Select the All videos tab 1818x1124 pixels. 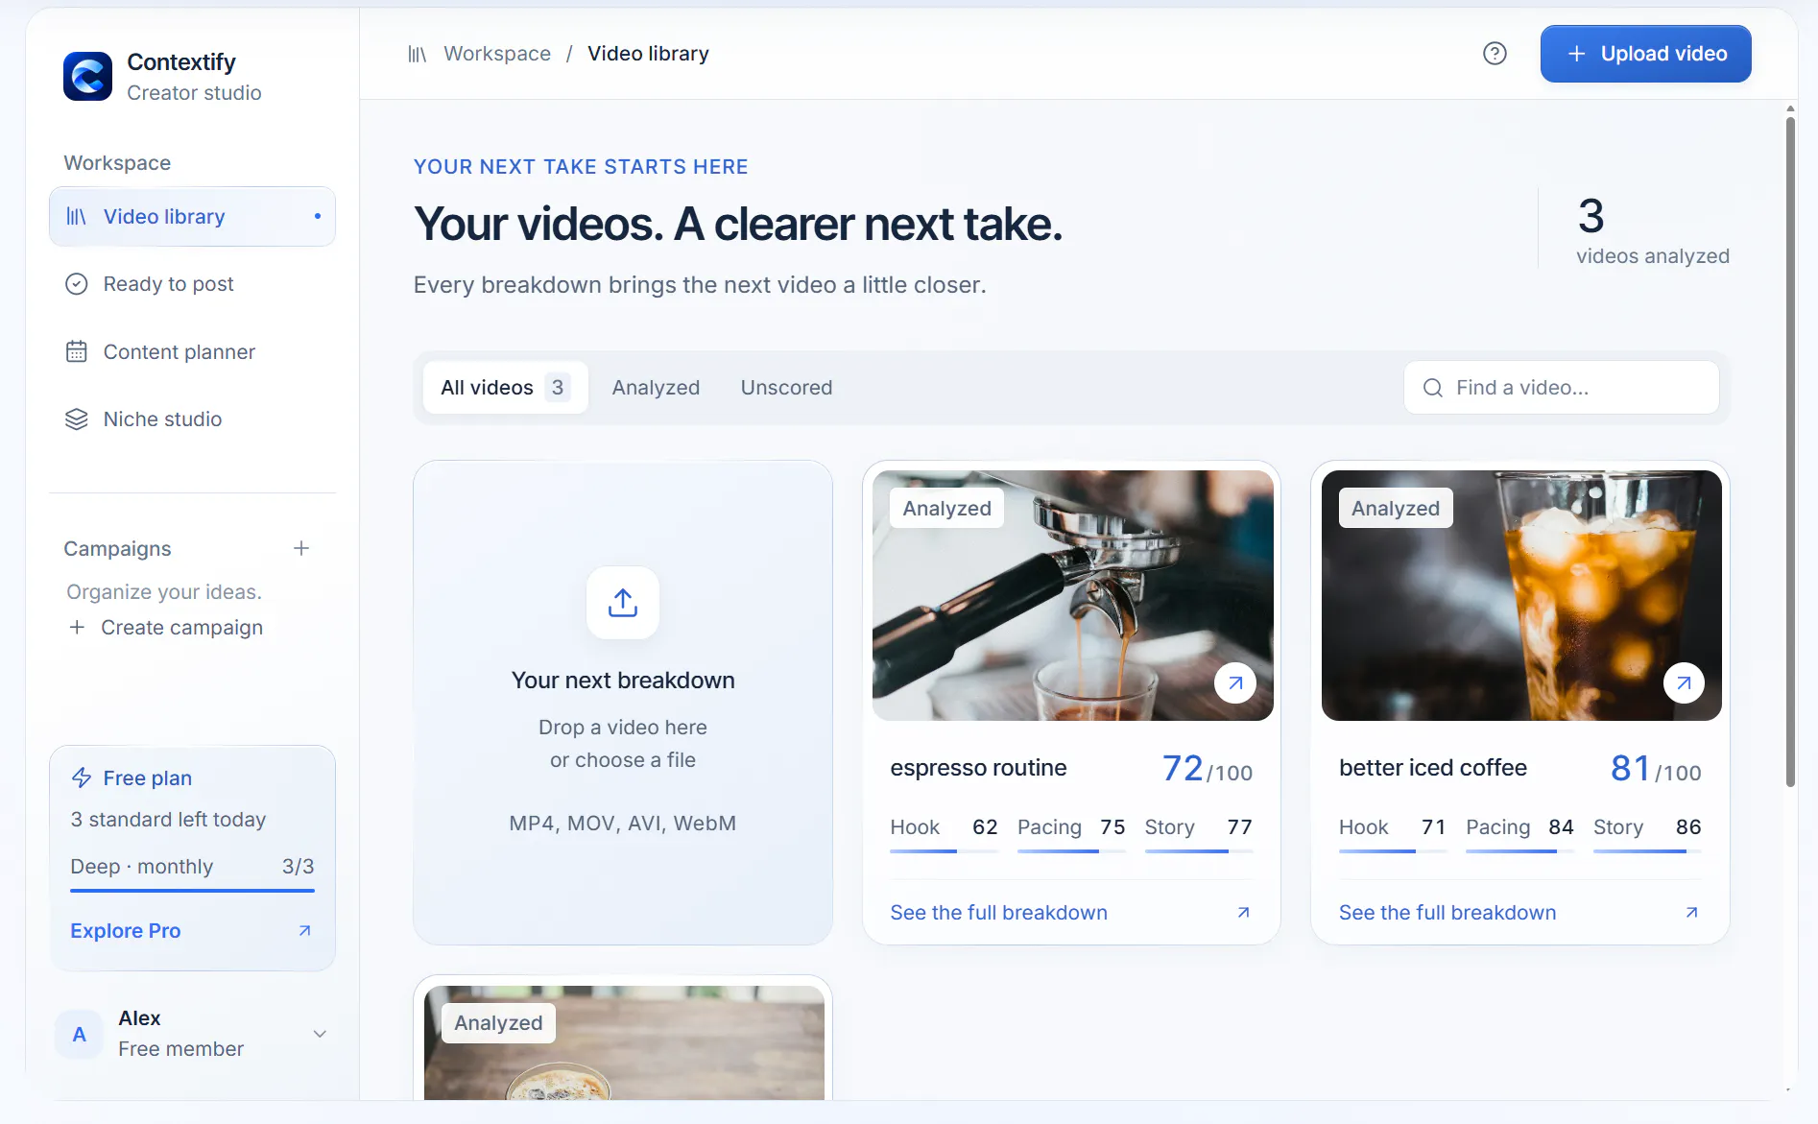point(505,388)
